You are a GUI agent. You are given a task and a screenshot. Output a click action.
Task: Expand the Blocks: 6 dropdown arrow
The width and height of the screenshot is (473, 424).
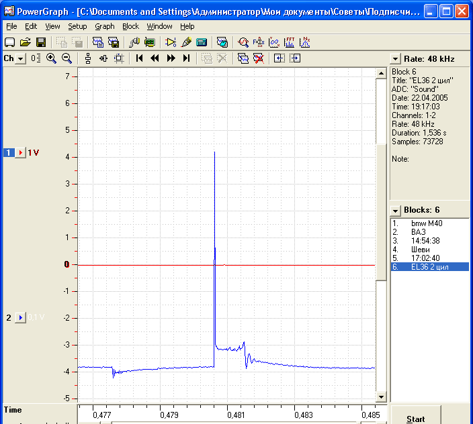(395, 210)
